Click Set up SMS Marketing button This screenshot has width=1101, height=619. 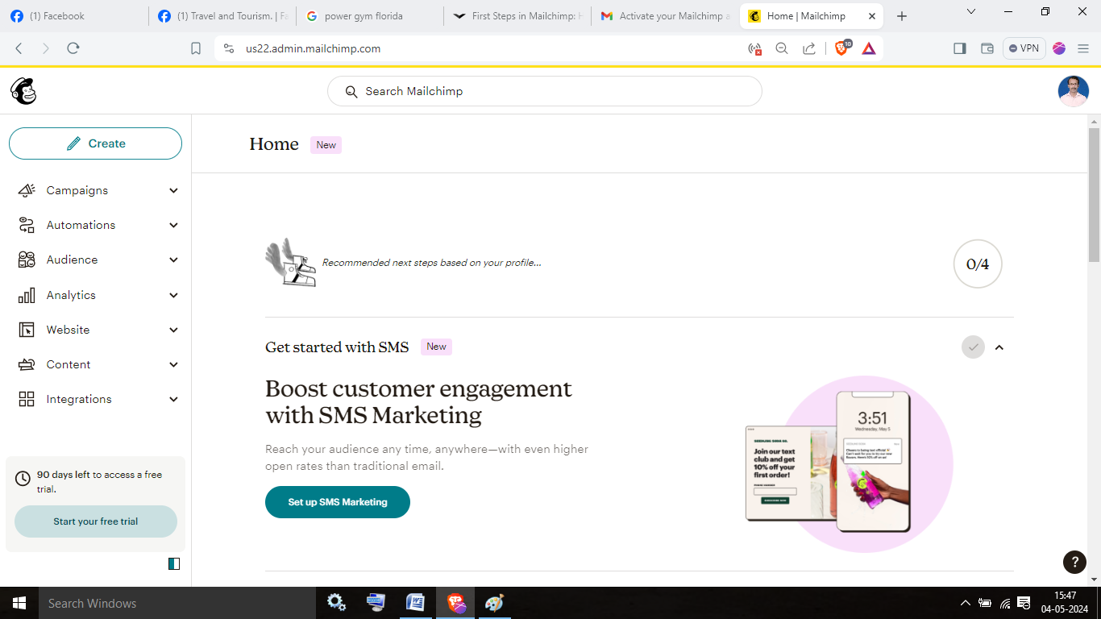338,502
